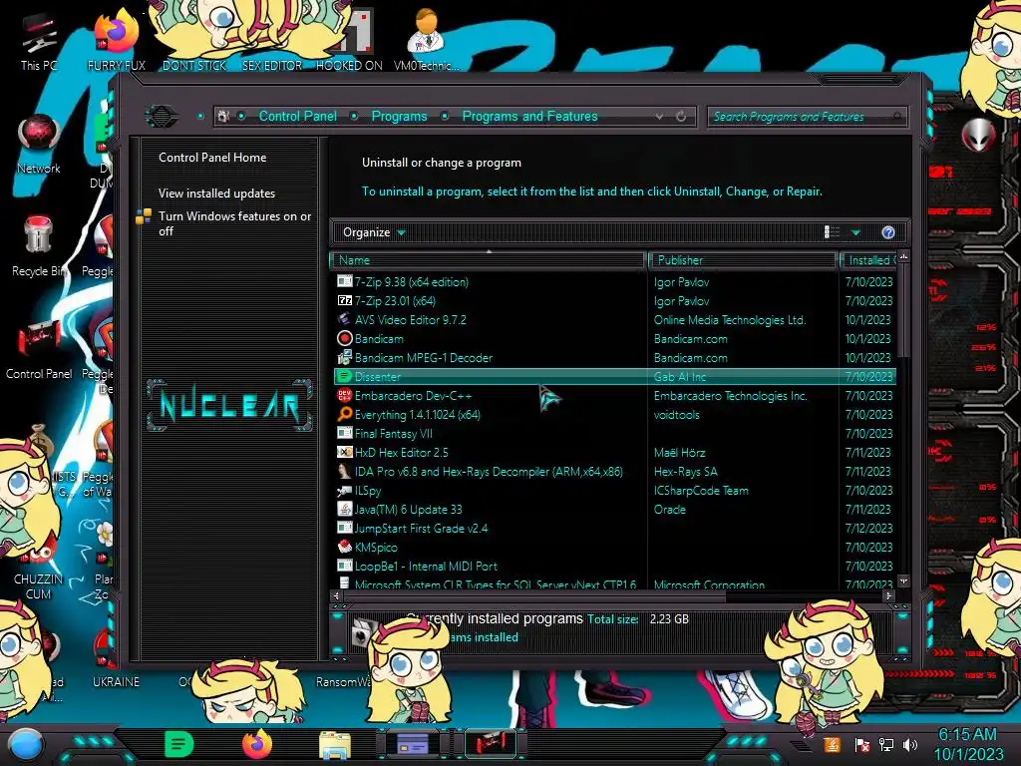The width and height of the screenshot is (1021, 766).
Task: Open the HOOKED ON desktop shortcut
Action: (x=349, y=42)
